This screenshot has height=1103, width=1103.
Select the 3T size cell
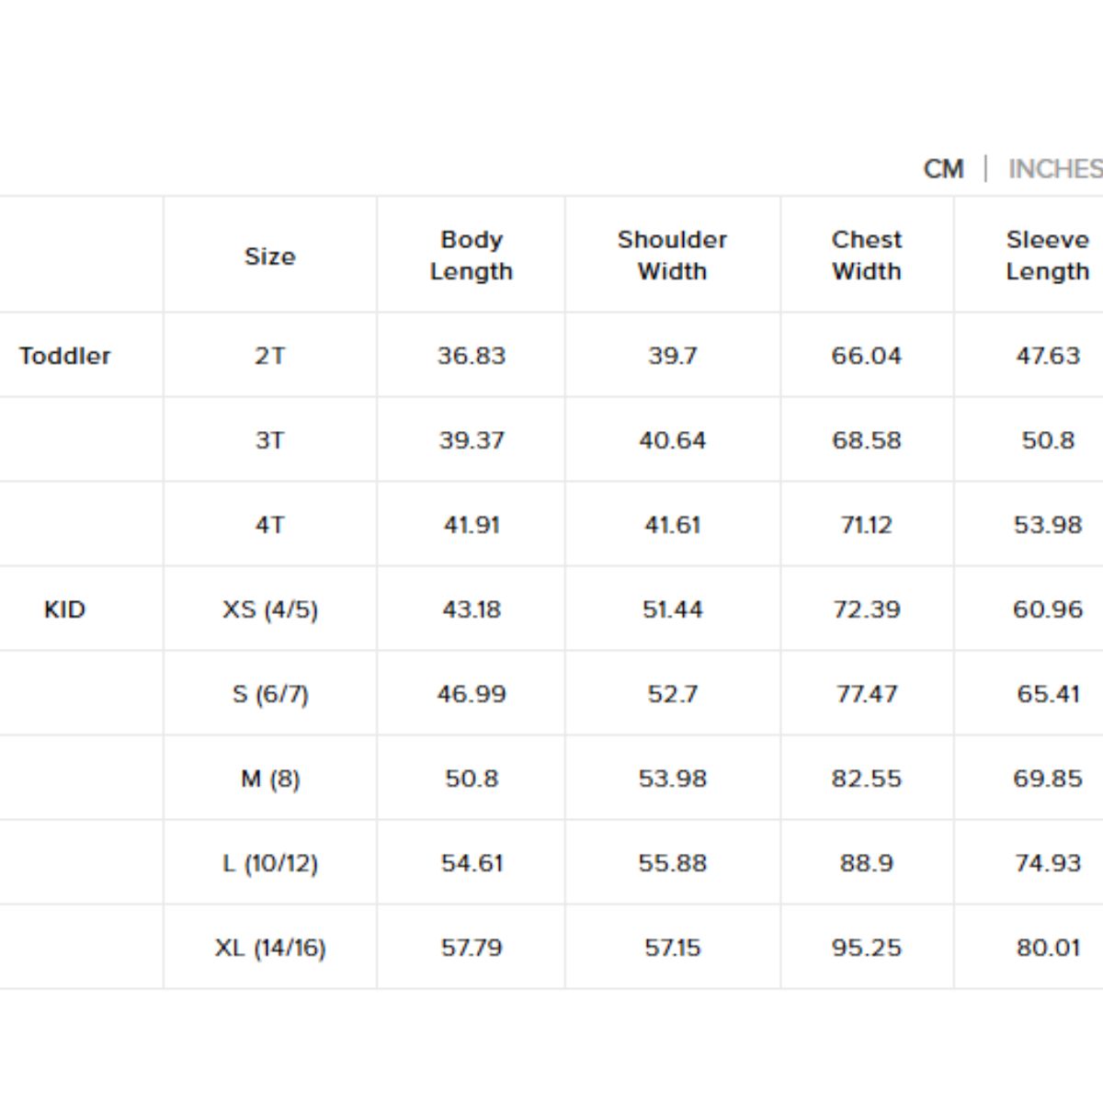pyautogui.click(x=269, y=440)
